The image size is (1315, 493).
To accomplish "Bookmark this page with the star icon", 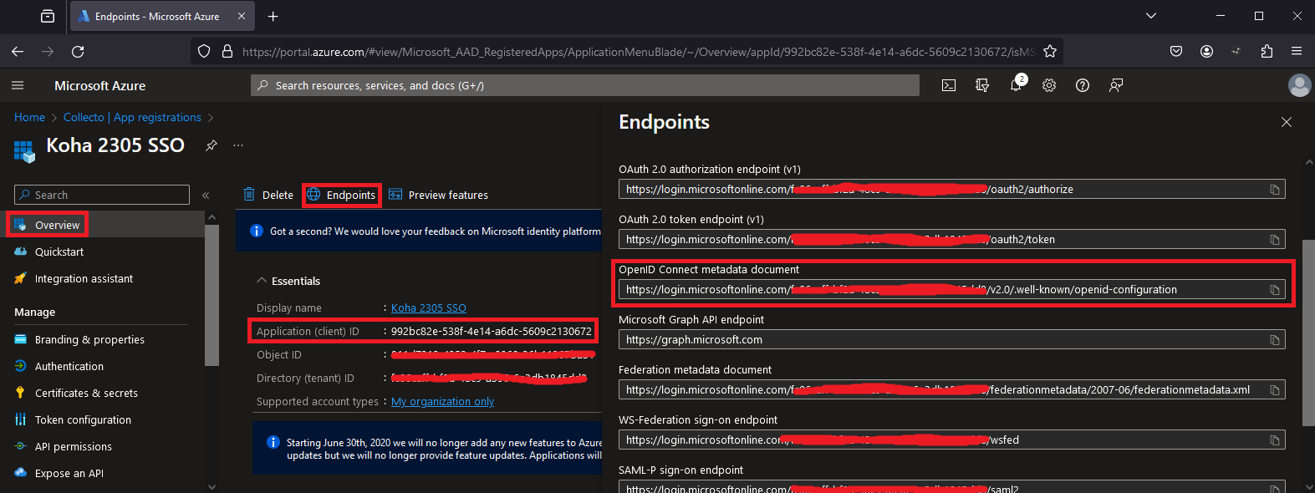I will point(1050,52).
